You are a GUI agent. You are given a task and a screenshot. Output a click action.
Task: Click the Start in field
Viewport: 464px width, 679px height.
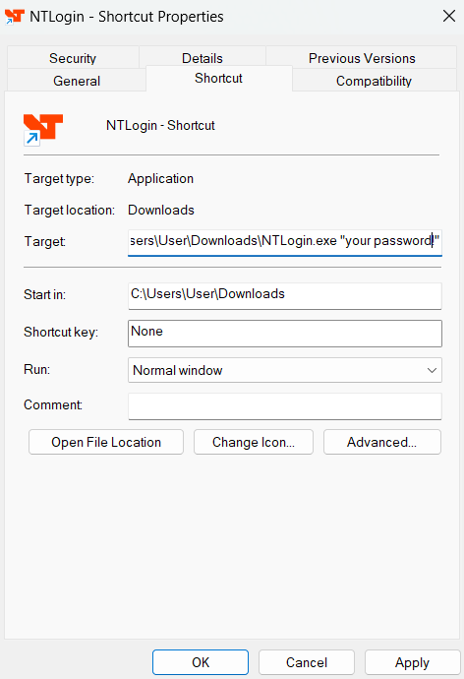(x=284, y=295)
